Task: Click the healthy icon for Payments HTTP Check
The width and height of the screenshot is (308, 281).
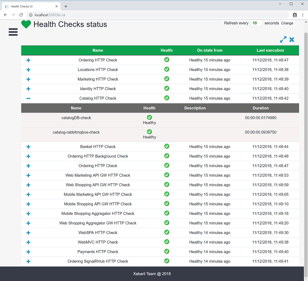Action: click(167, 251)
